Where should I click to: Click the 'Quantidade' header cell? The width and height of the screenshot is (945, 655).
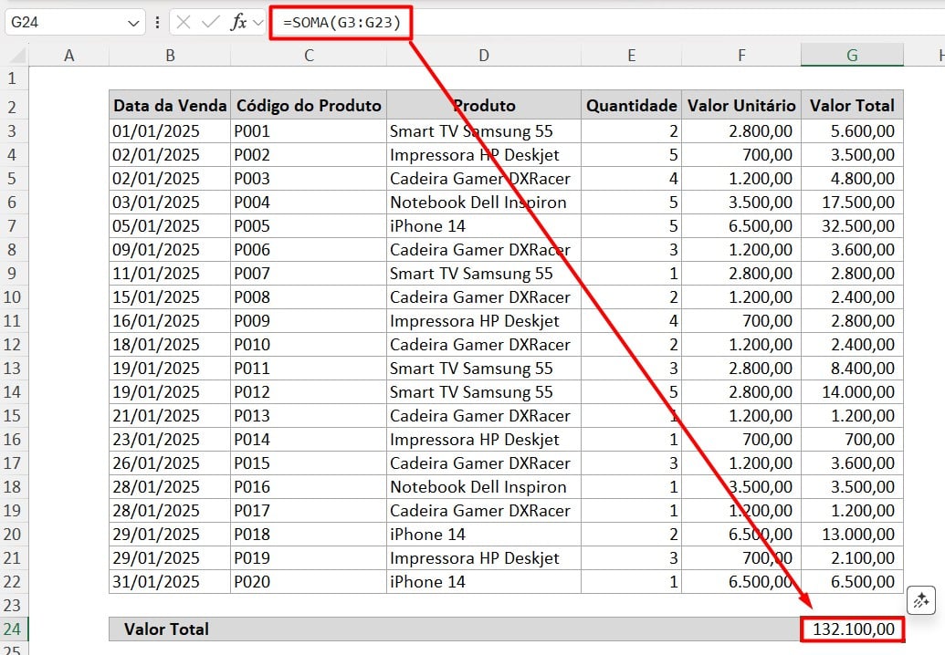coord(632,105)
